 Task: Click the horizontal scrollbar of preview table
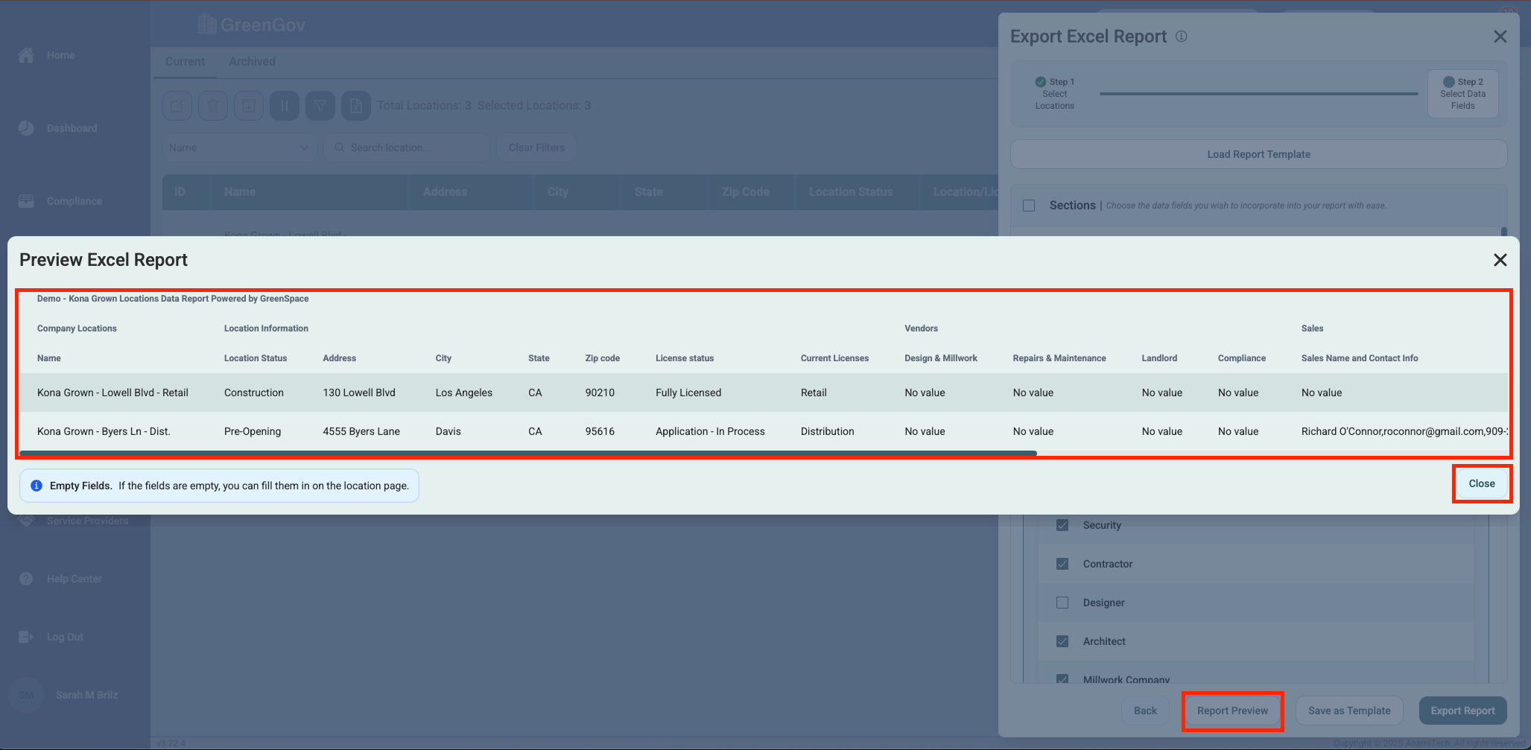pos(528,453)
